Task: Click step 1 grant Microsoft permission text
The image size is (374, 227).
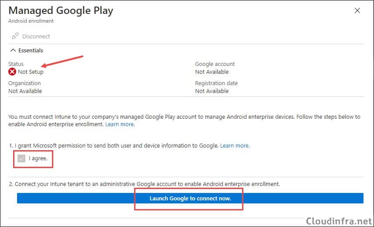Action: tap(114, 145)
